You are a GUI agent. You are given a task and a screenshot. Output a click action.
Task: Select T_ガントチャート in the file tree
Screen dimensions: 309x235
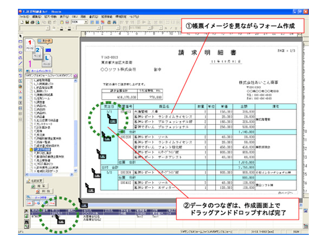[x=43, y=124]
